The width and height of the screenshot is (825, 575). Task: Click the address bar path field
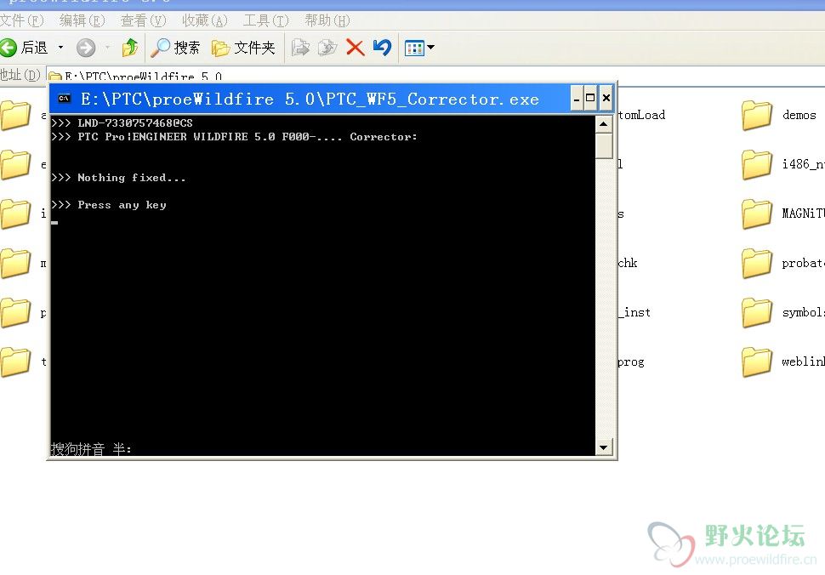[x=435, y=77]
